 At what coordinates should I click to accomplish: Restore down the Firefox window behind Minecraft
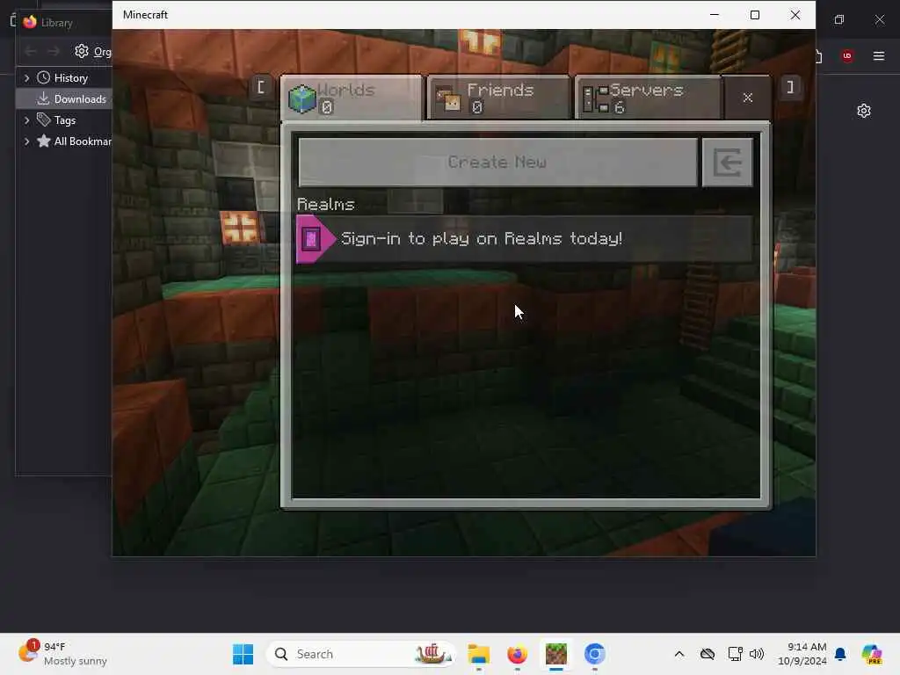coord(839,19)
